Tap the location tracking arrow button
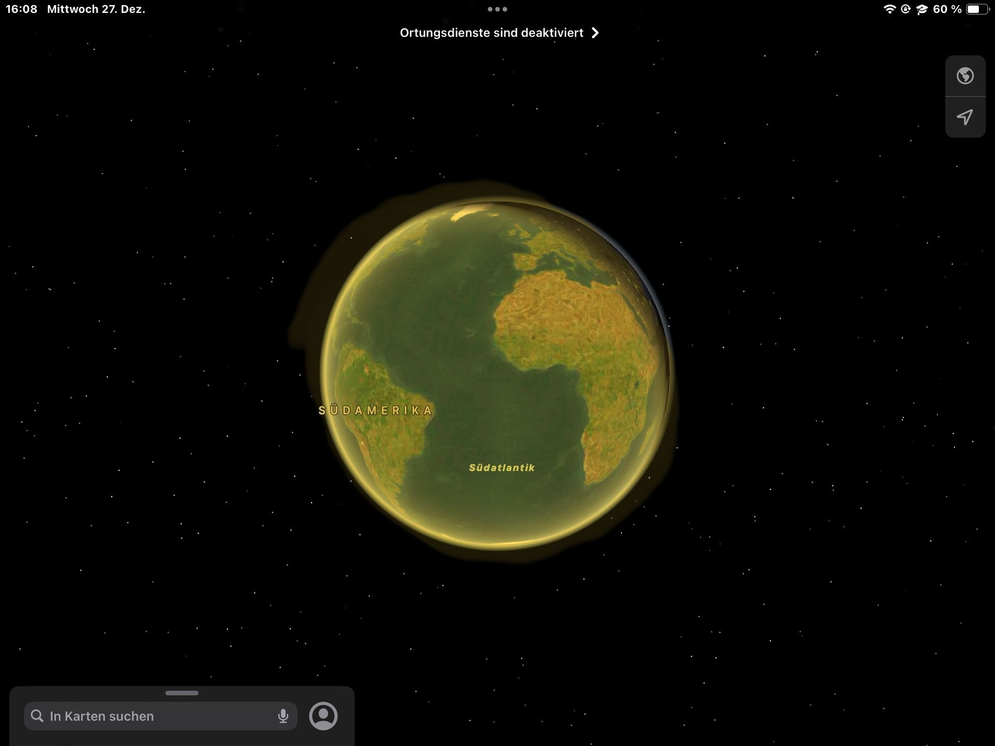 tap(965, 117)
